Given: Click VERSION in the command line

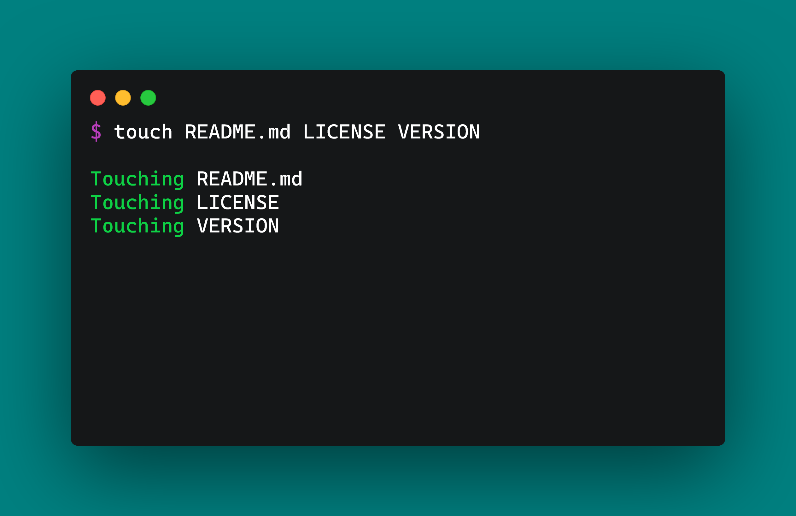Looking at the screenshot, I should [438, 132].
